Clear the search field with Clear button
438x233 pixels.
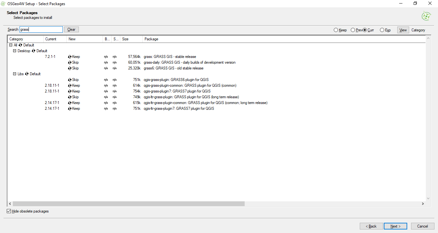[72, 29]
